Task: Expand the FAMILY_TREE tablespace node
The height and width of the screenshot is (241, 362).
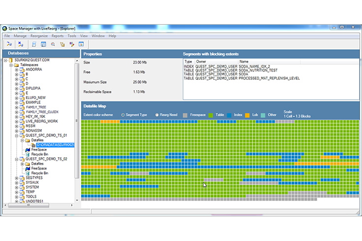Action: pos(17,107)
